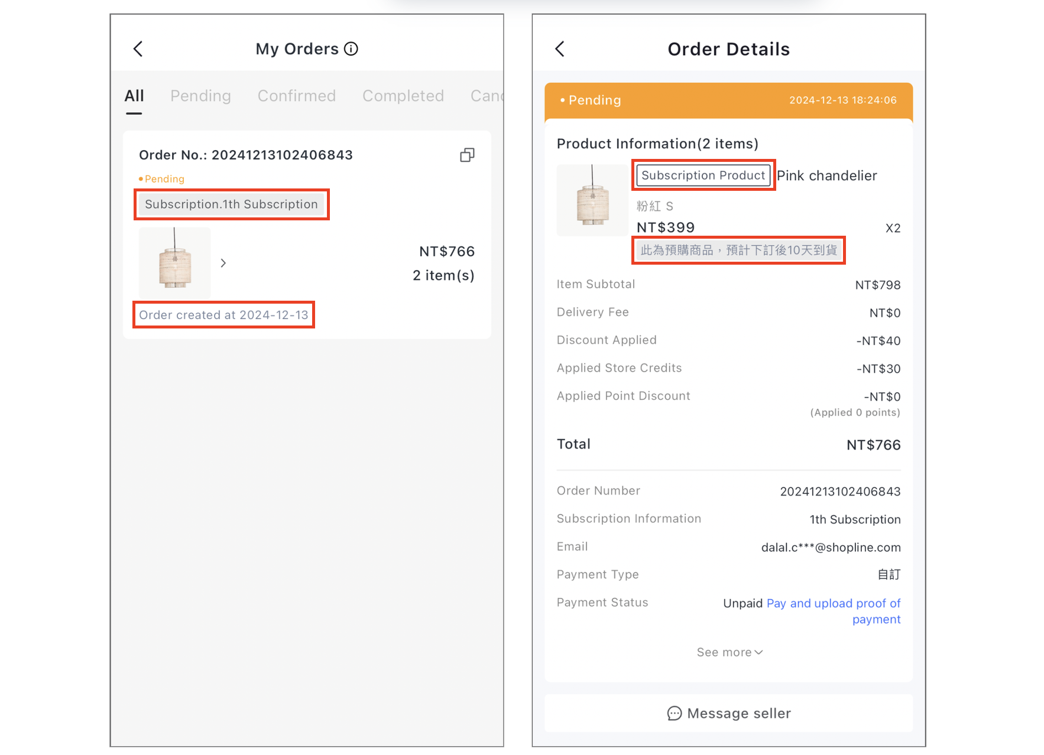1044x755 pixels.
Task: Tap Subscription.1th Subscription tag
Action: coord(231,204)
